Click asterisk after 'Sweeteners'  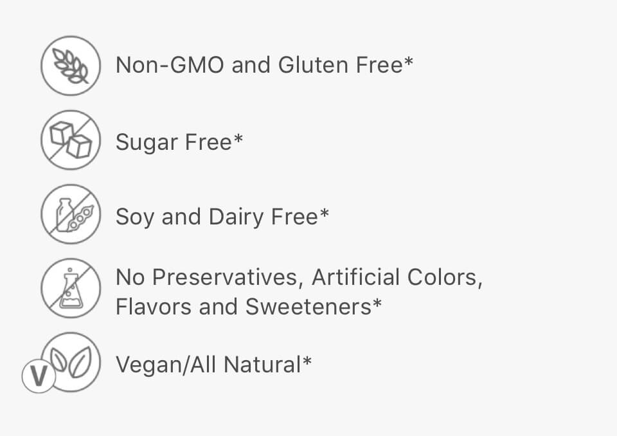point(377,304)
